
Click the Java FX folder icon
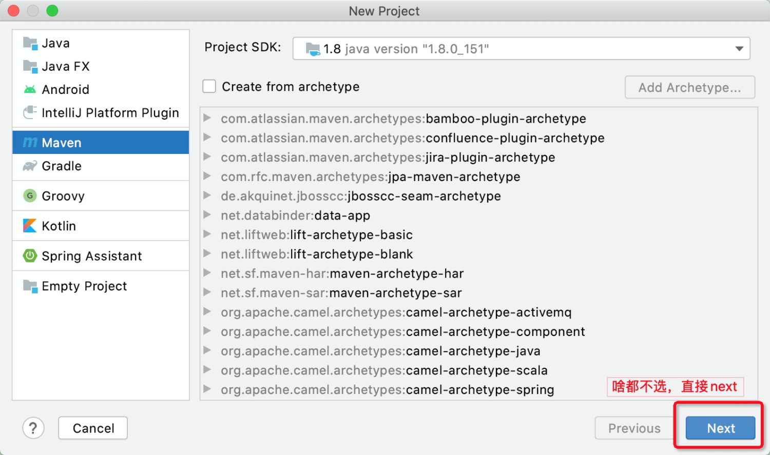click(30, 67)
